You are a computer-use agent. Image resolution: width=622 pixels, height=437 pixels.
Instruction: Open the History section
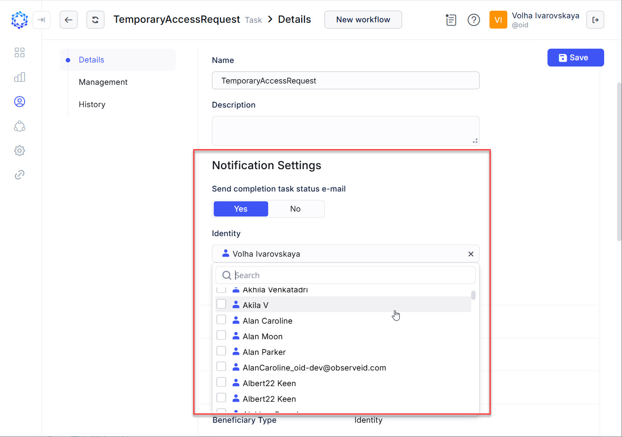coord(92,104)
